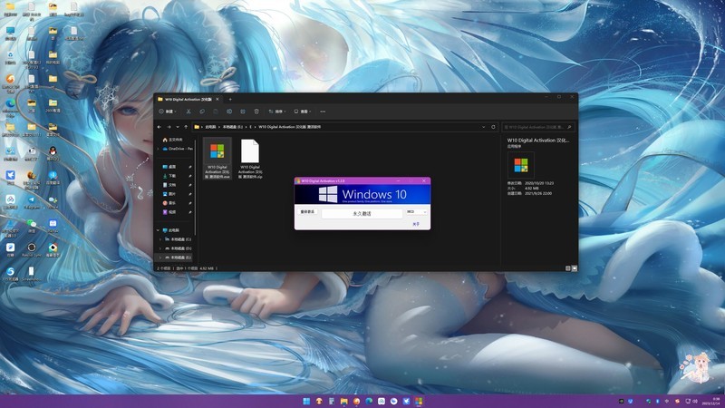Click the Copy icon in Explorer toolbar
This screenshot has height=408, width=725.
click(202, 112)
